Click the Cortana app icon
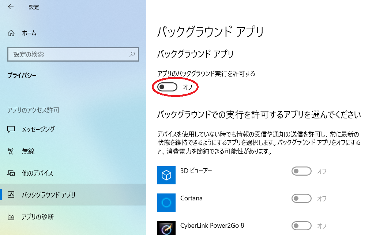Screen dimensions: 372x235 click(166, 203)
